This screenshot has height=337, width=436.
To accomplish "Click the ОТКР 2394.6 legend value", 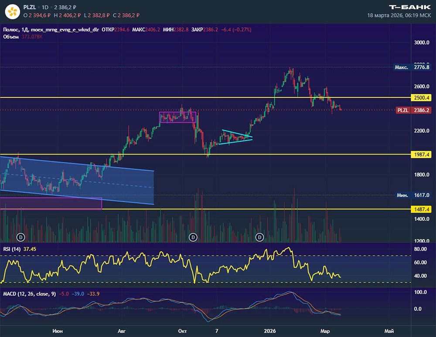I will (116, 30).
